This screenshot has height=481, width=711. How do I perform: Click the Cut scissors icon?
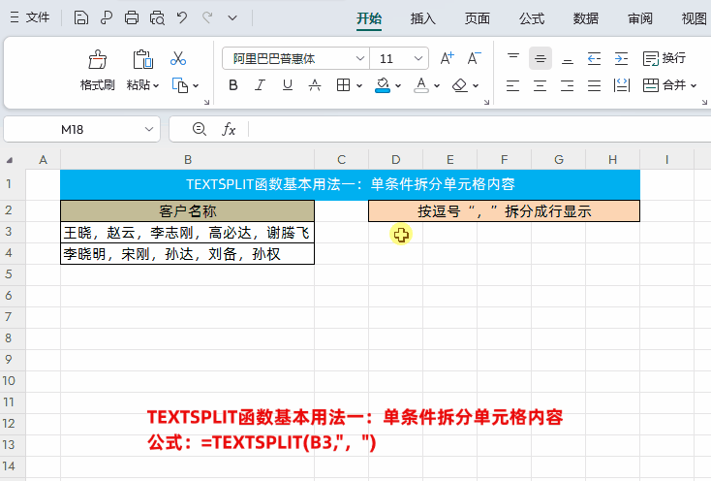click(178, 58)
